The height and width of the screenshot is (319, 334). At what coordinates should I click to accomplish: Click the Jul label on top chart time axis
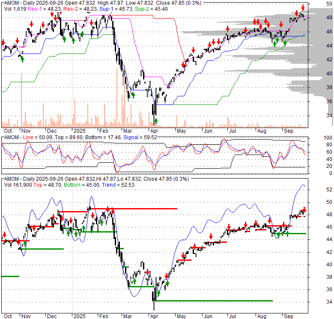tap(232, 131)
